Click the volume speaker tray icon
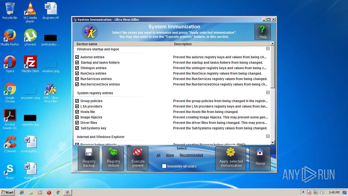Image resolution: width=348 pixels, height=196 pixels. pos(322,192)
